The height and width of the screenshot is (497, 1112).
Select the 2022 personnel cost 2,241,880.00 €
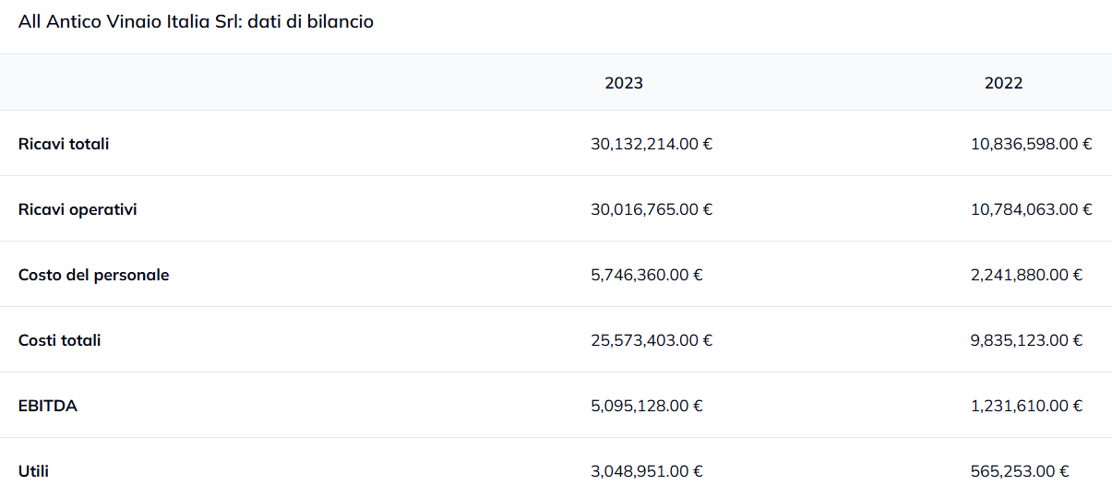tap(1026, 275)
